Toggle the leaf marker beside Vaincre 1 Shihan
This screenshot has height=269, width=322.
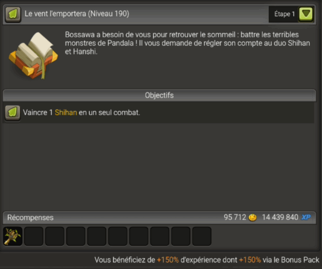click(12, 112)
